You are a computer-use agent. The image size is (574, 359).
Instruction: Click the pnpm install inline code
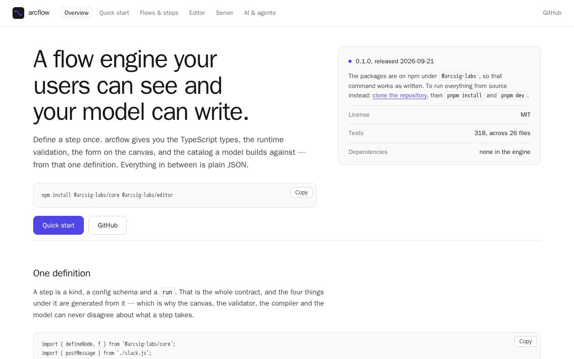click(x=465, y=96)
